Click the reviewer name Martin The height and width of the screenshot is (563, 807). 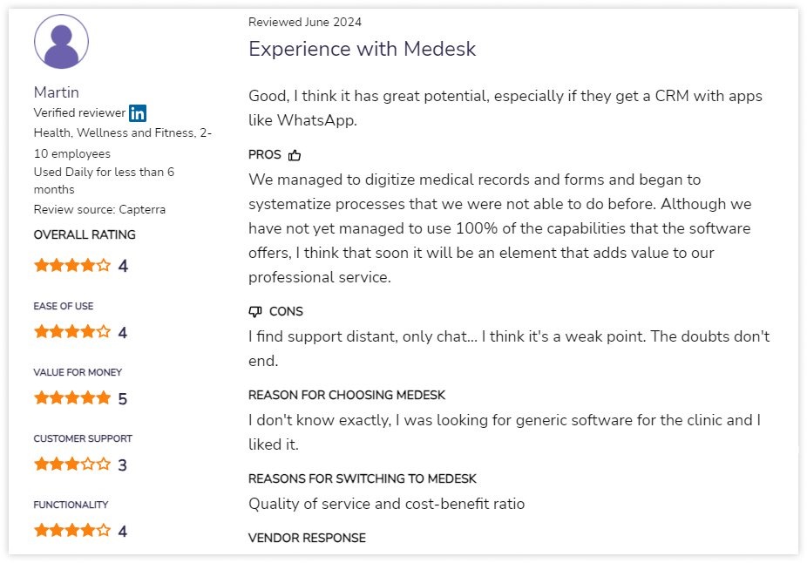tap(57, 92)
